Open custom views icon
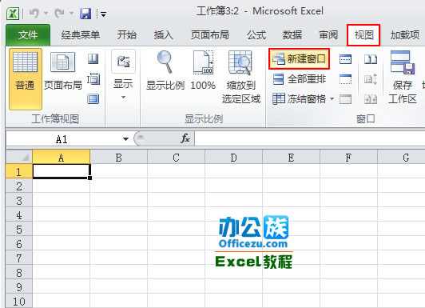This screenshot has height=308, width=425. tap(93, 79)
